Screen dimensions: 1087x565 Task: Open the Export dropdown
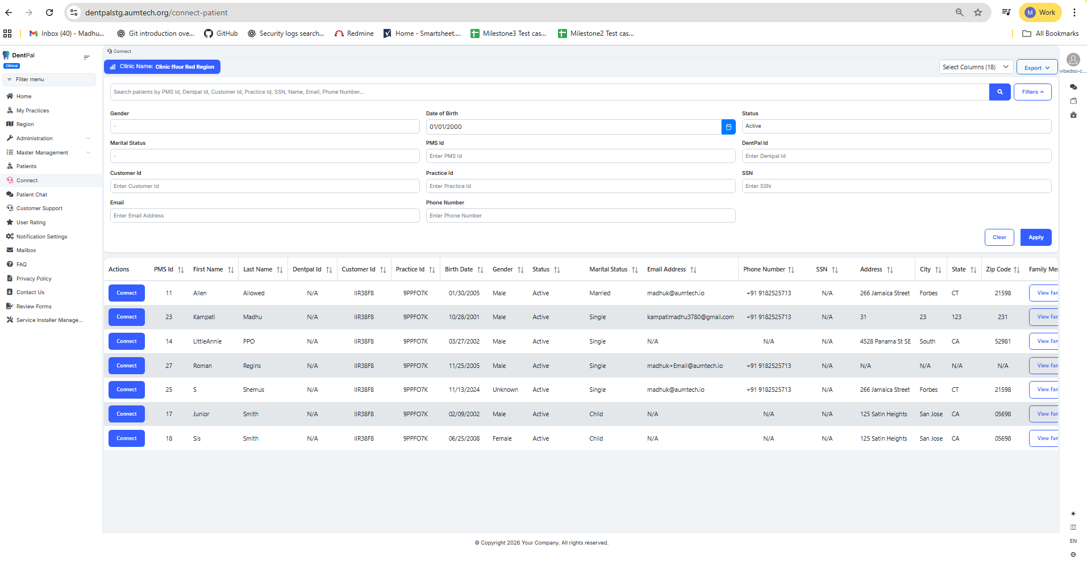(1036, 68)
